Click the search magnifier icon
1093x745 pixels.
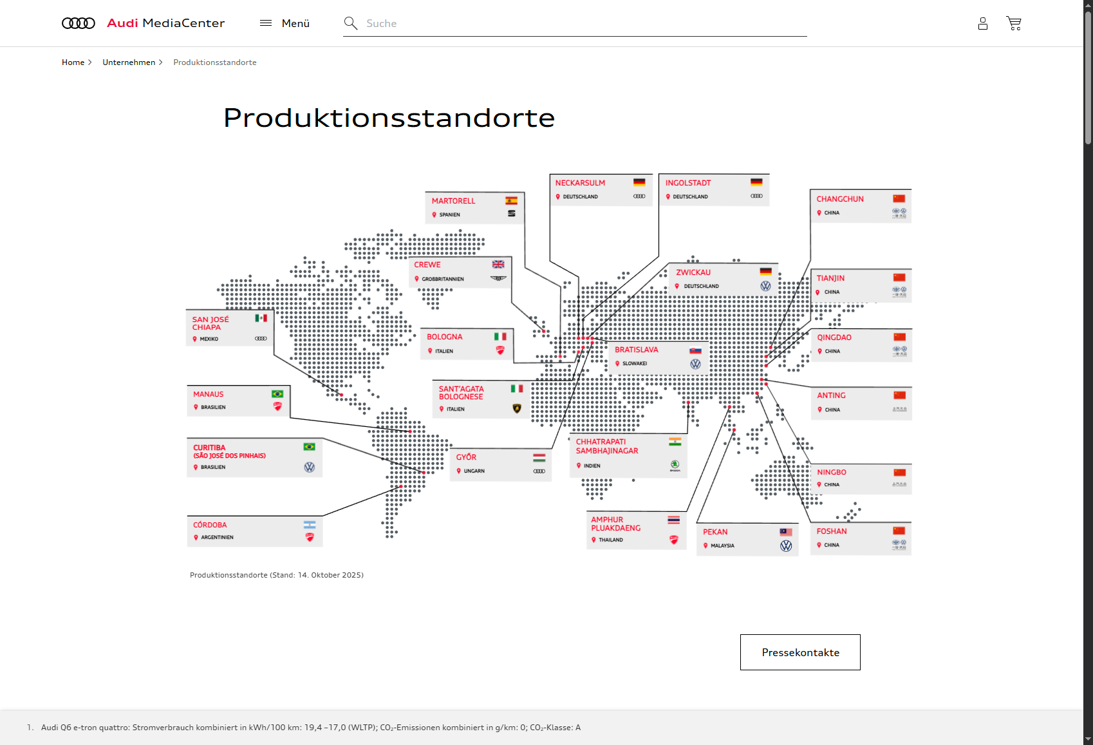[x=351, y=24]
